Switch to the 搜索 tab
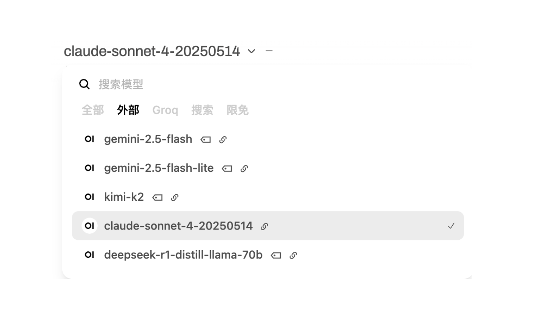Screen dimensions: 541x314 pos(202,110)
